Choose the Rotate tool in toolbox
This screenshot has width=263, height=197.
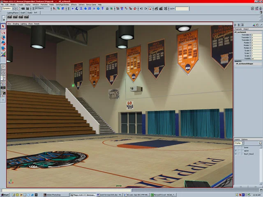pyautogui.click(x=3, y=43)
